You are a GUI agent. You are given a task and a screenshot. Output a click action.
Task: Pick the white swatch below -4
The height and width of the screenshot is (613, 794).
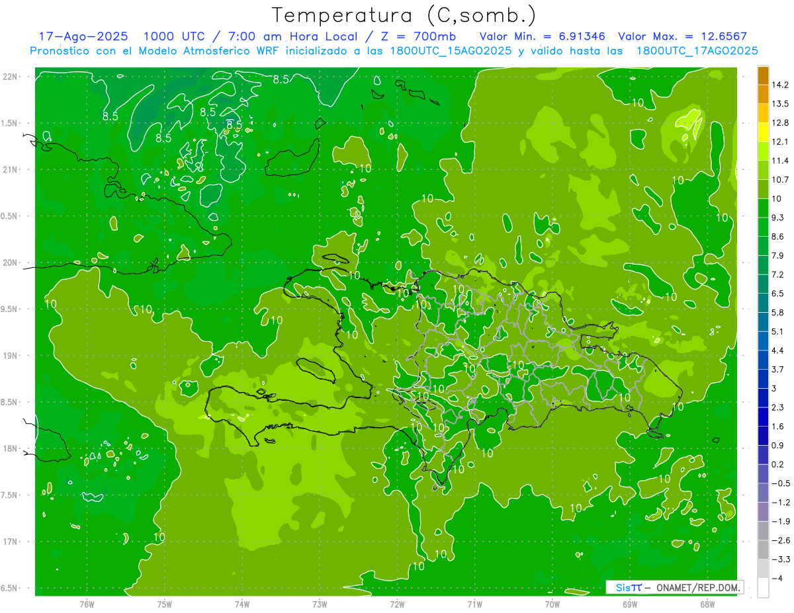coord(763,588)
